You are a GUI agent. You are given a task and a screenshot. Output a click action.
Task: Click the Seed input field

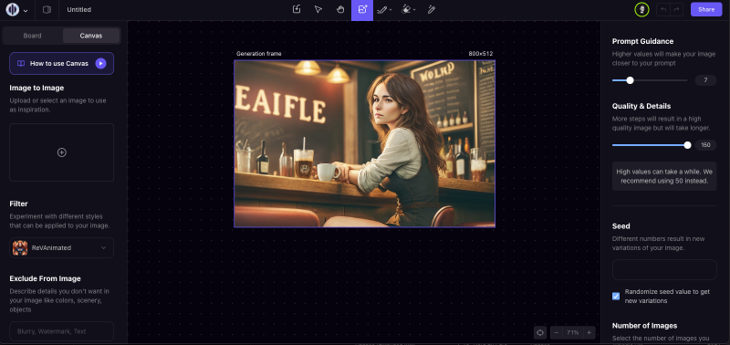(664, 269)
